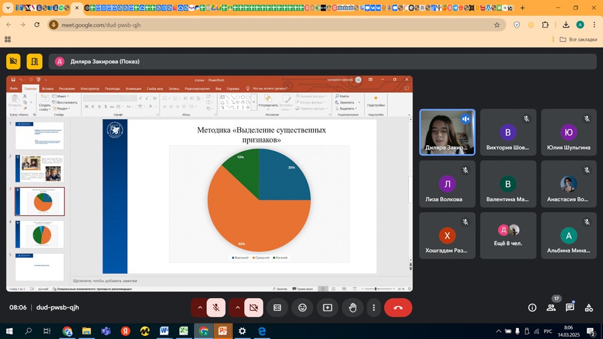Open the Все закладки bookmarks folder
Viewport: 603px width, 339px height.
(x=578, y=40)
